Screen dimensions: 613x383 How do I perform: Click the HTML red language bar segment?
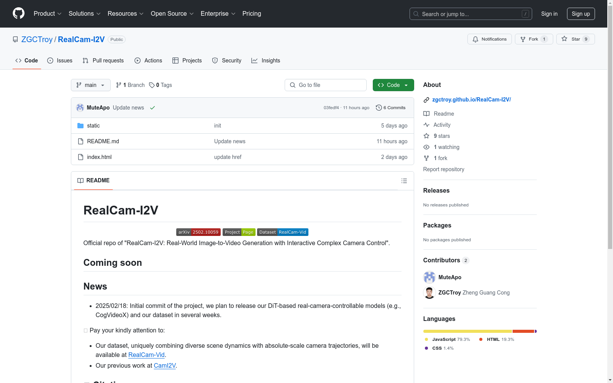pos(523,331)
